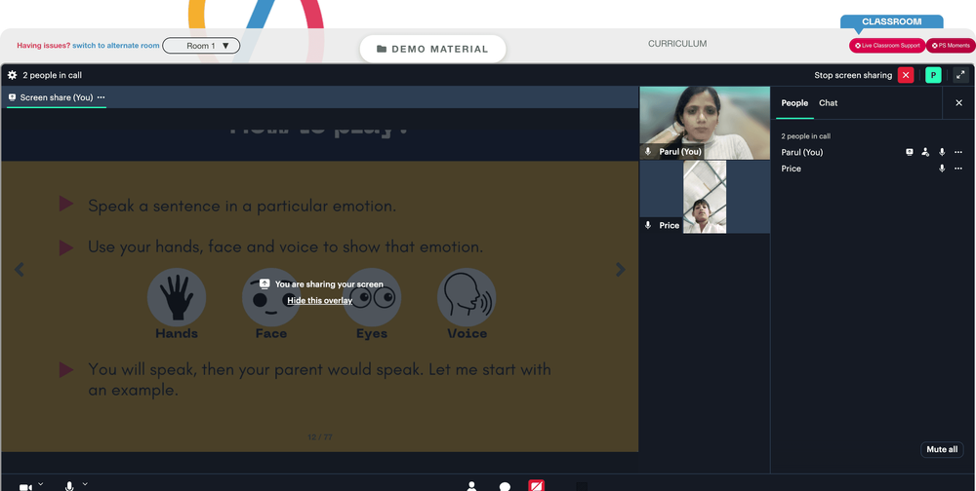Go to previous slide arrow
The image size is (976, 491).
pos(20,269)
